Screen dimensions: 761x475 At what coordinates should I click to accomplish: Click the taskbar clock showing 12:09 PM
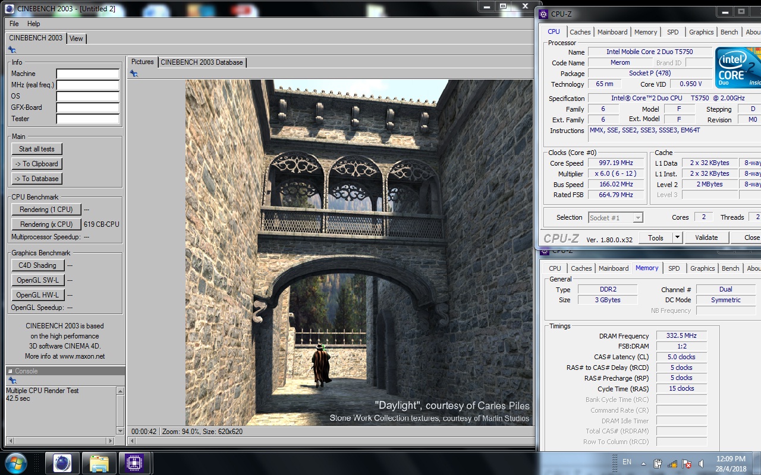(731, 458)
